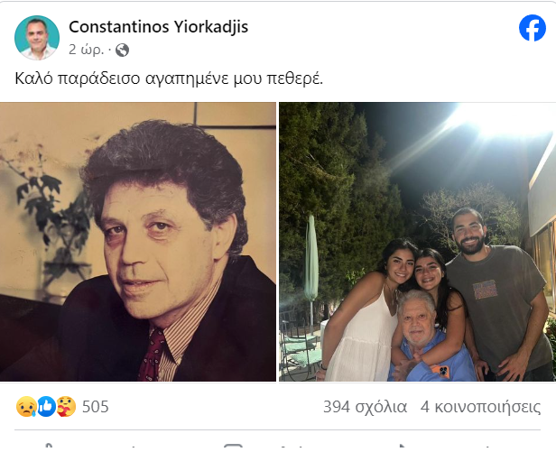
Task: Open the 394 σχόλια comments
Action: pos(365,407)
